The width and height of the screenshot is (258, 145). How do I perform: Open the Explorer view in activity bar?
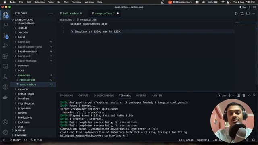[5, 15]
